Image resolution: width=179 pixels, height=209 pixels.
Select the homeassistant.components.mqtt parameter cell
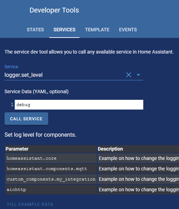pyautogui.click(x=51, y=169)
